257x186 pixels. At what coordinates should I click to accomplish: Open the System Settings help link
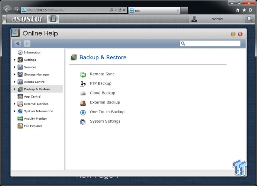point(105,121)
